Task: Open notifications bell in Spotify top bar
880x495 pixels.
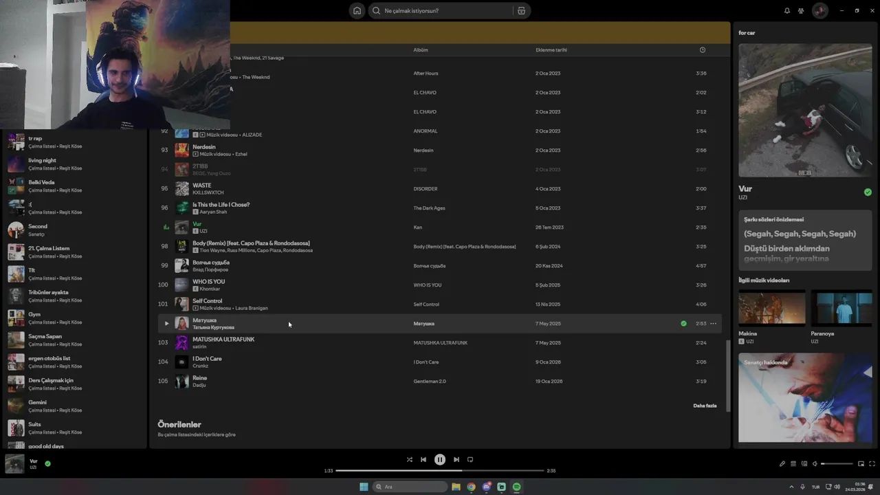Action: [787, 10]
